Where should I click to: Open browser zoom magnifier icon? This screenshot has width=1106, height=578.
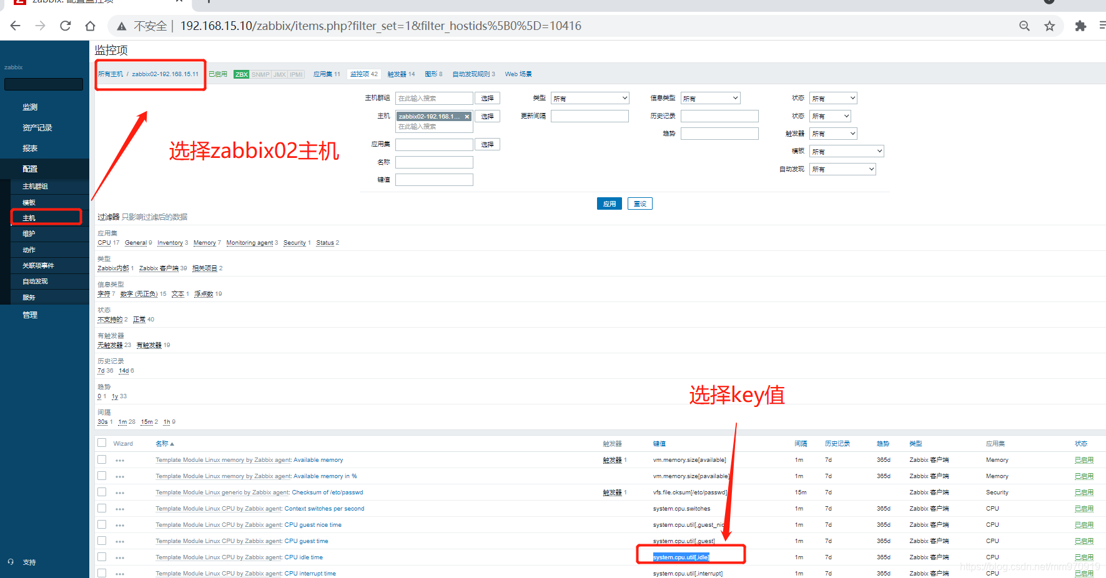[x=1024, y=26]
